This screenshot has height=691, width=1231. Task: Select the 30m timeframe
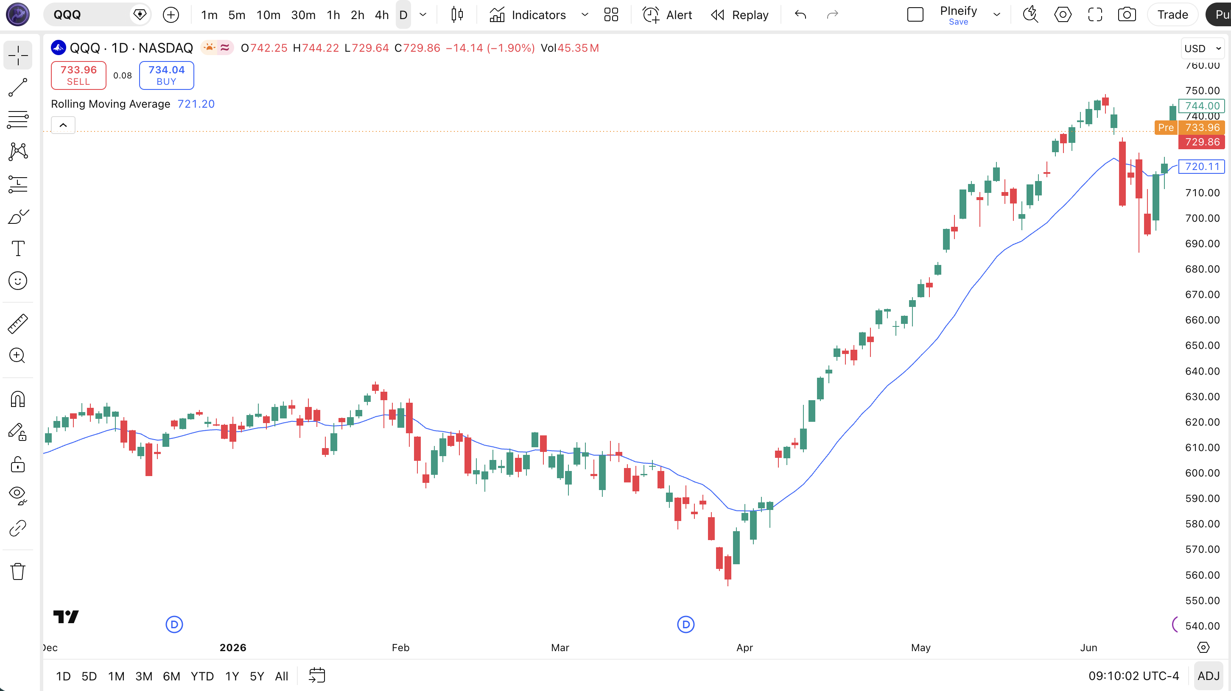pos(303,15)
